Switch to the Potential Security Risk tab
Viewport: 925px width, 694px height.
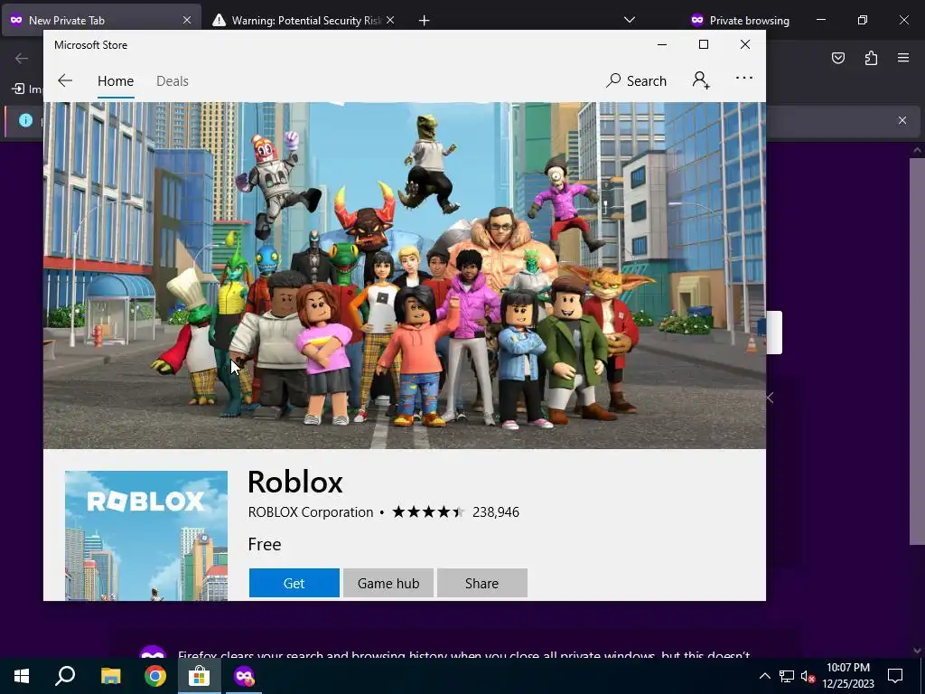(304, 20)
